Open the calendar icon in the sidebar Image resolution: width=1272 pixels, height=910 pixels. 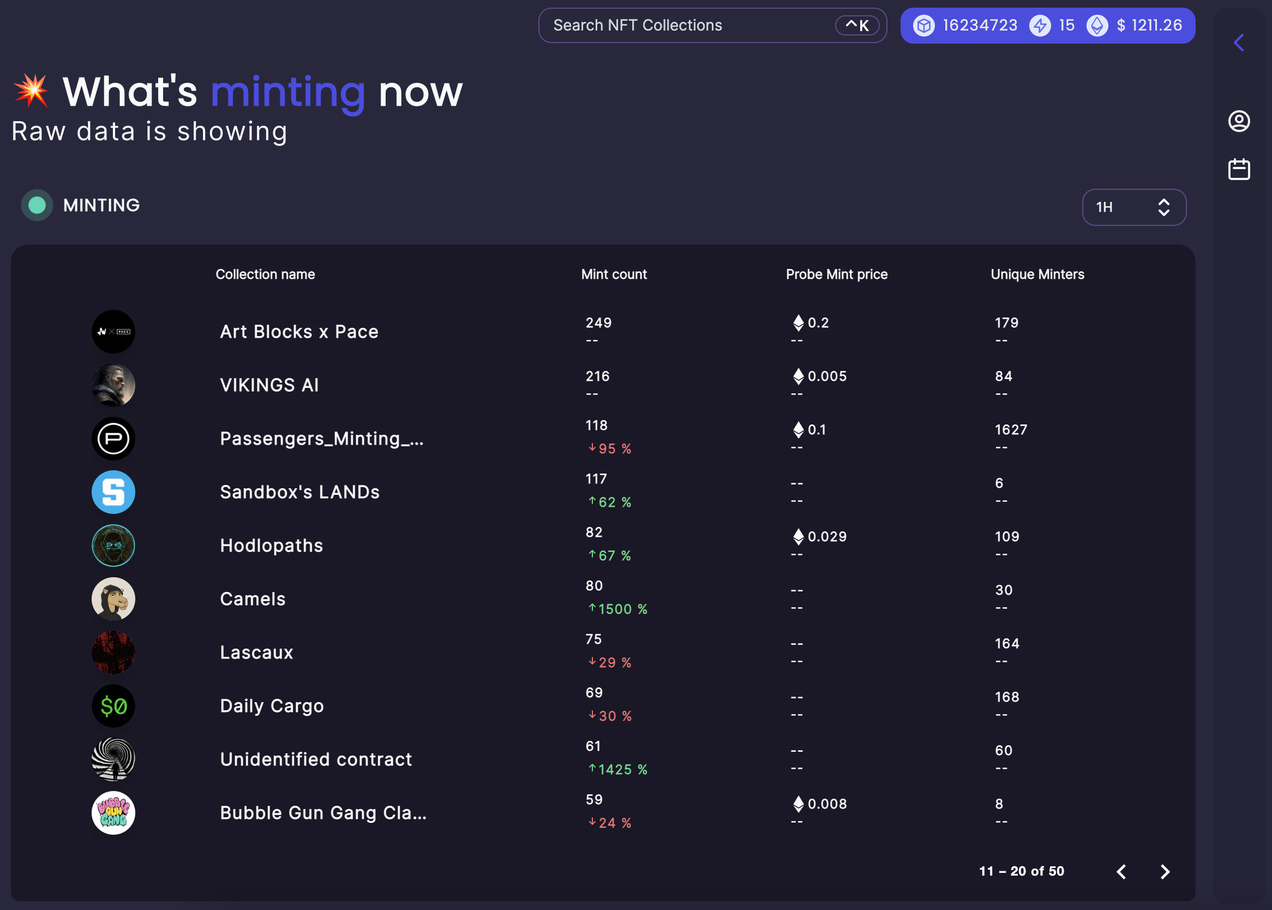[x=1239, y=169]
